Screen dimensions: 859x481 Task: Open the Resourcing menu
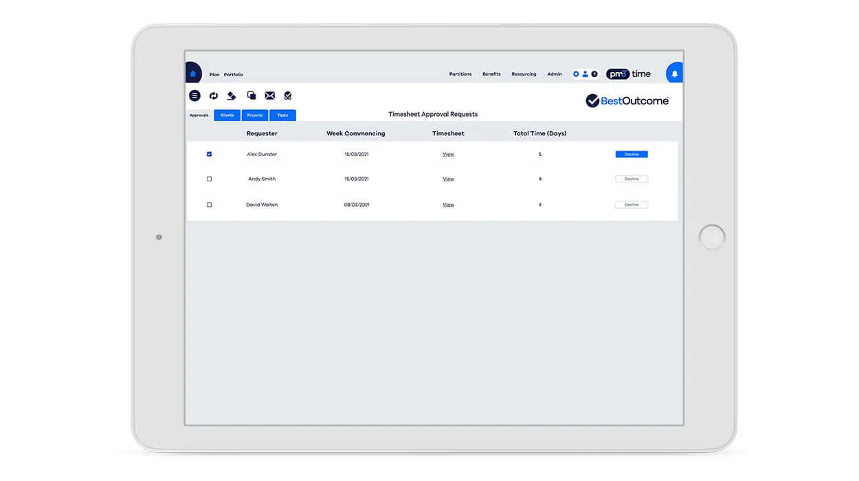tap(524, 74)
